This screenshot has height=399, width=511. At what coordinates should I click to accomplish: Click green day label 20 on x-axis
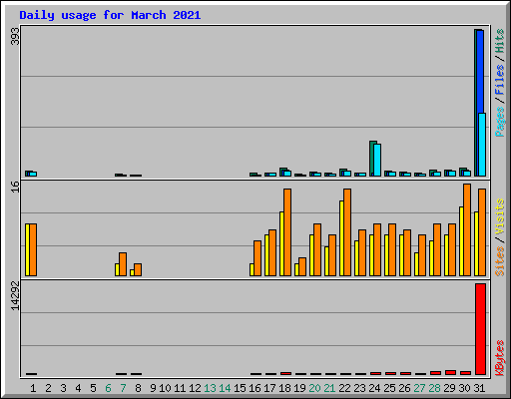point(314,388)
